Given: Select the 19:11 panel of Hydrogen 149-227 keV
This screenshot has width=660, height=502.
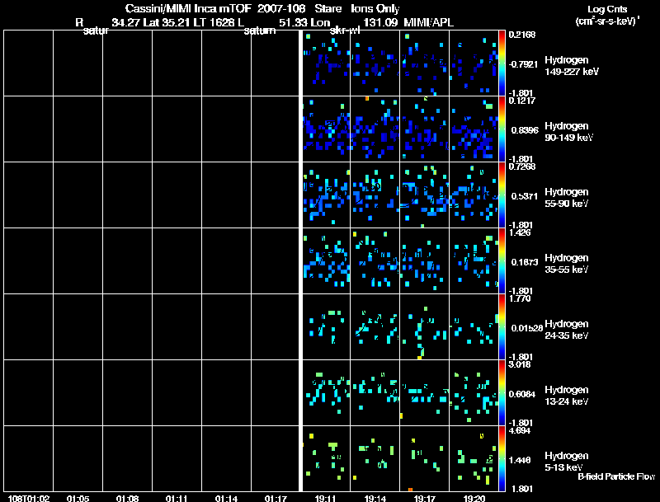Looking at the screenshot, I should click(x=326, y=63).
